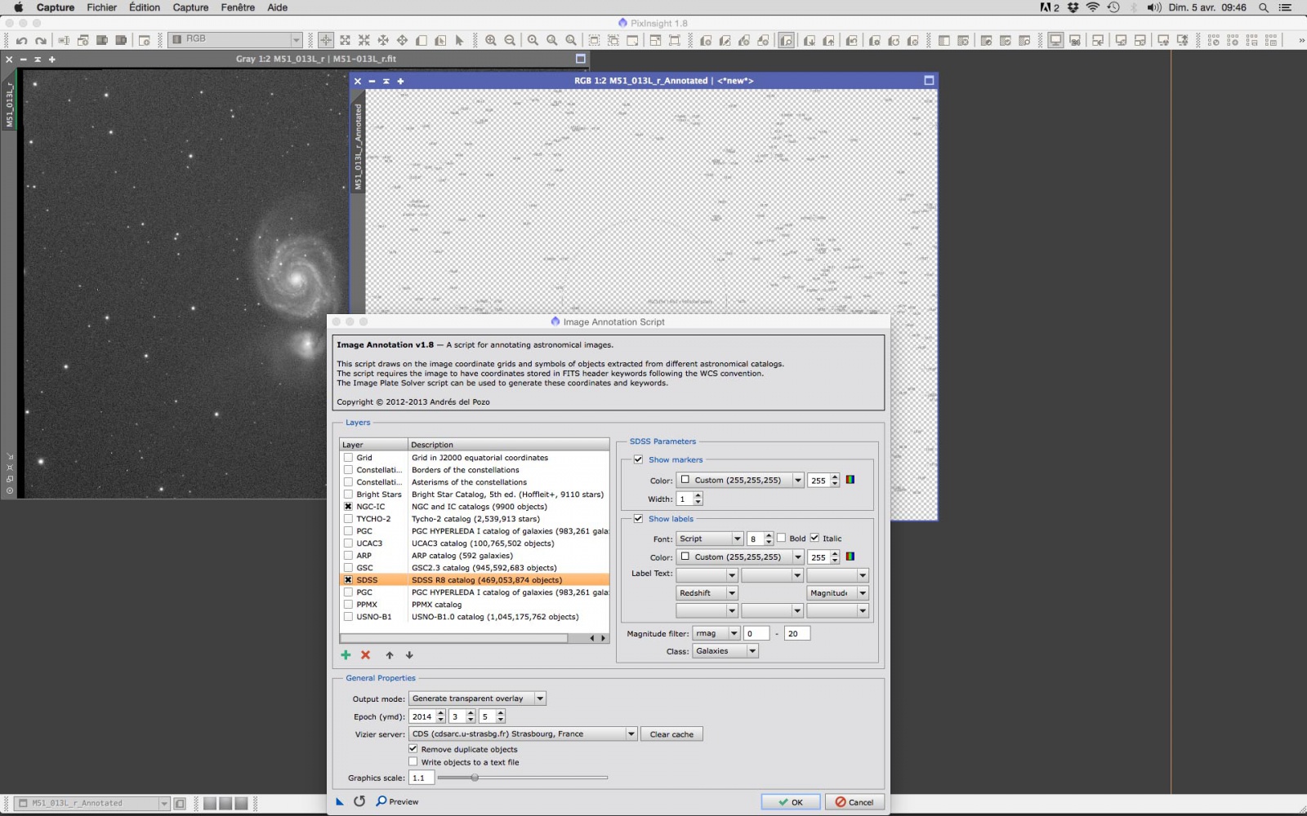Click the maximize icon of M51_013L_r window
The width and height of the screenshot is (1307, 816).
tap(581, 59)
